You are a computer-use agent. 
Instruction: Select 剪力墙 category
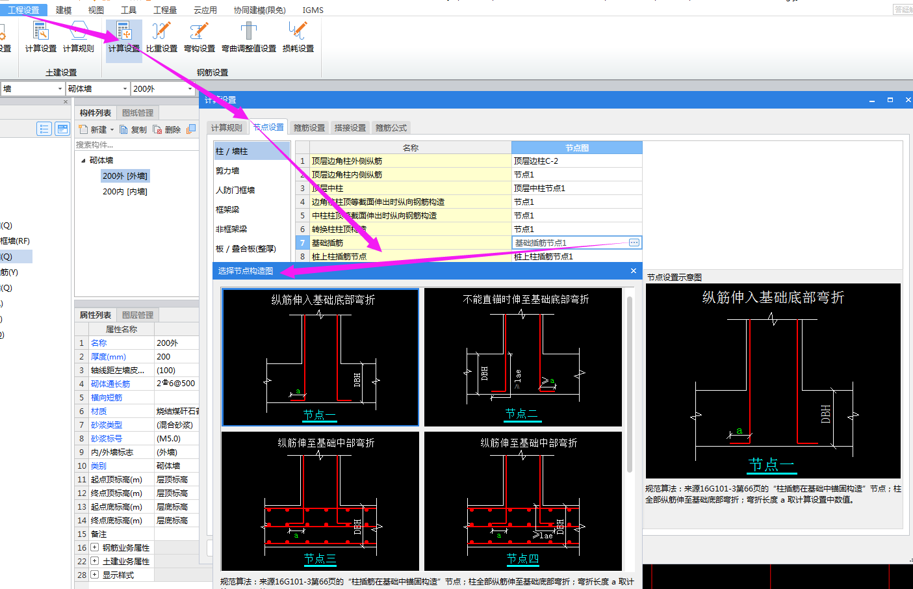[x=251, y=170]
